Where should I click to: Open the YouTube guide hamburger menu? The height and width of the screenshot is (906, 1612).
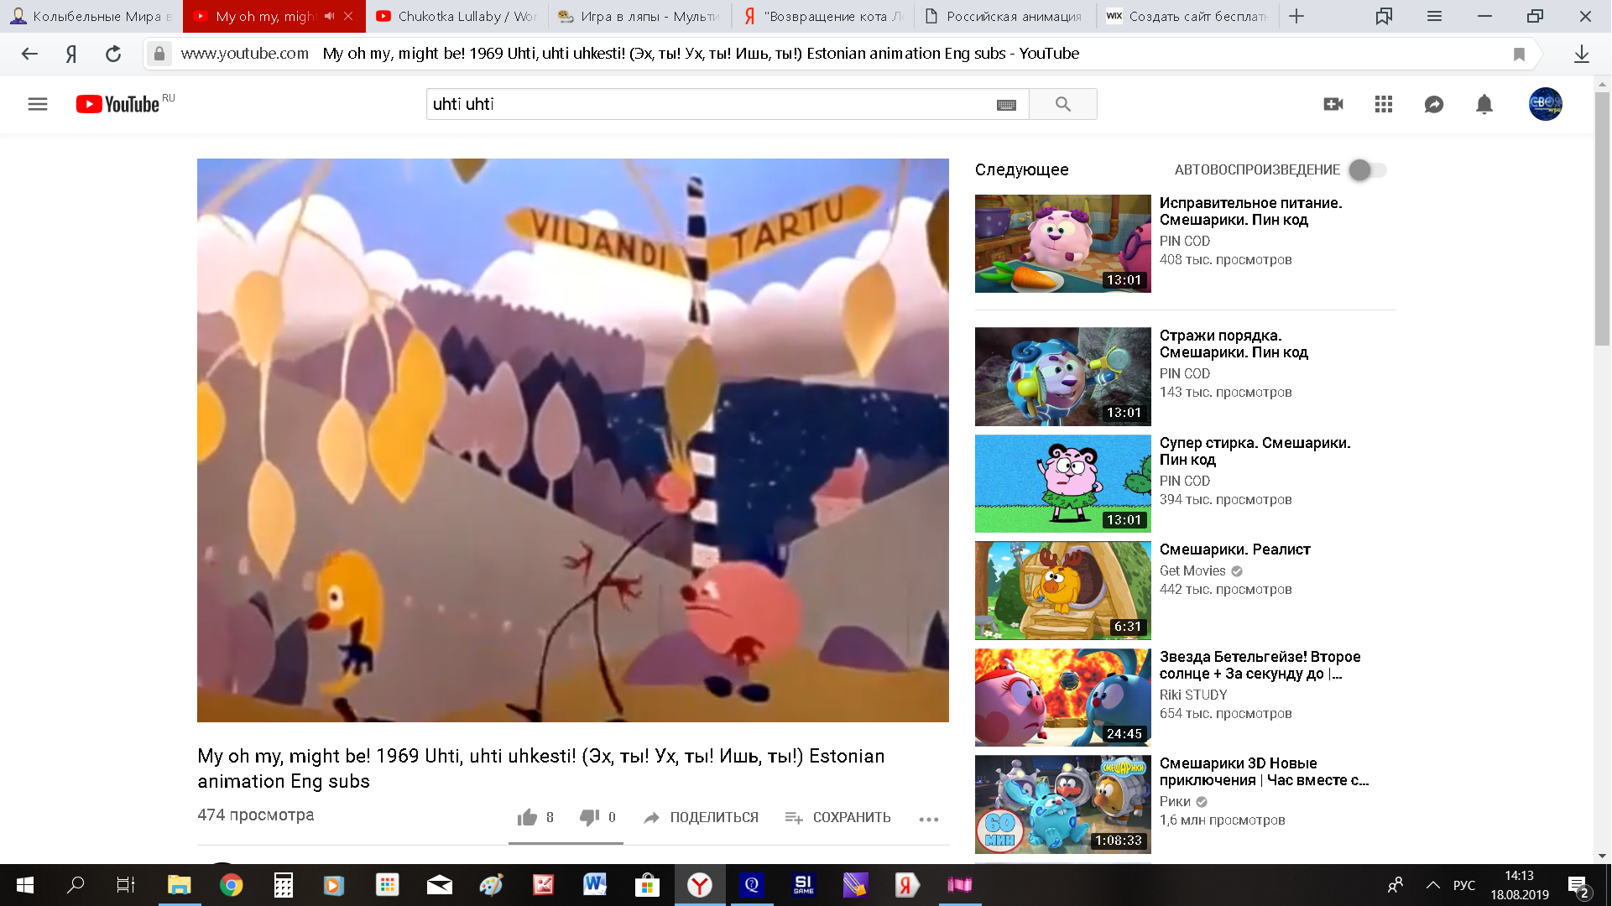38,104
